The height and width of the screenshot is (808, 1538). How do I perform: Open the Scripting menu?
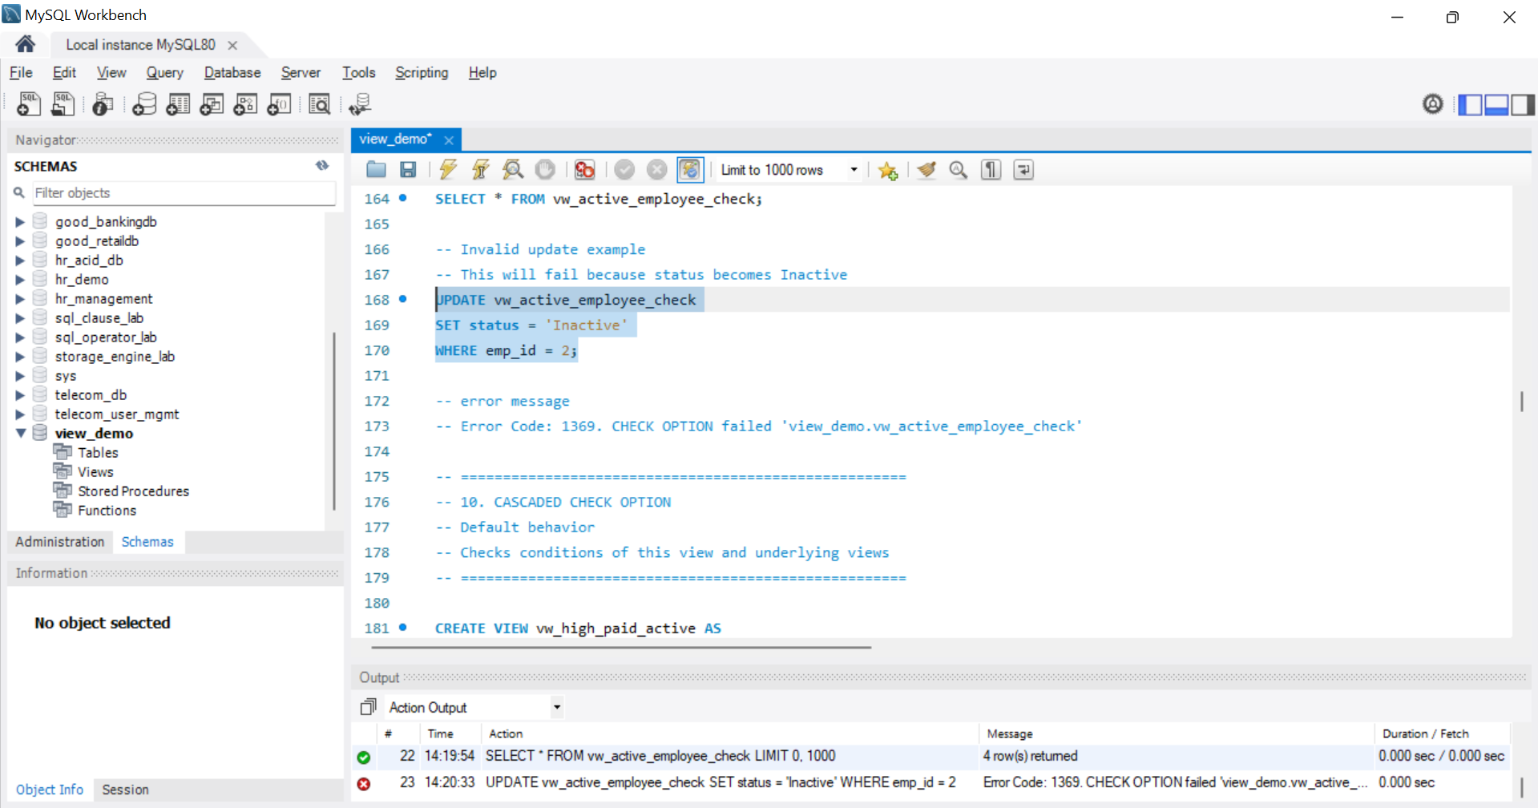click(x=422, y=72)
